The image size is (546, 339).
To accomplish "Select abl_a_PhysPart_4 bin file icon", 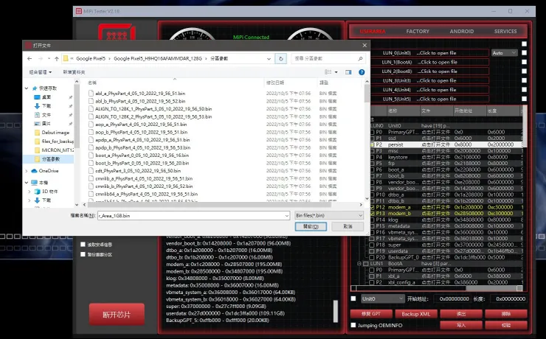I will tap(91, 93).
